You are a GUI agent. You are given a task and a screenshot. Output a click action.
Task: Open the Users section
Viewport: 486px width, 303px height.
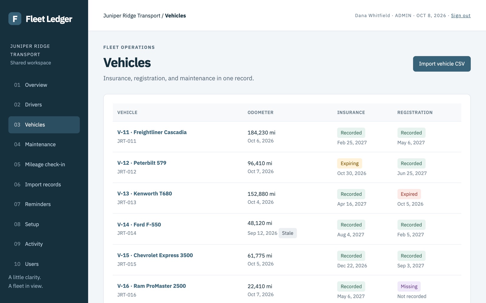coord(44,264)
